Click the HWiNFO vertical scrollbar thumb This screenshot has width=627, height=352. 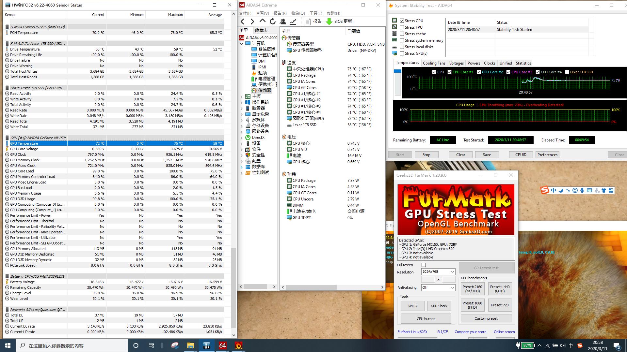coord(233,288)
